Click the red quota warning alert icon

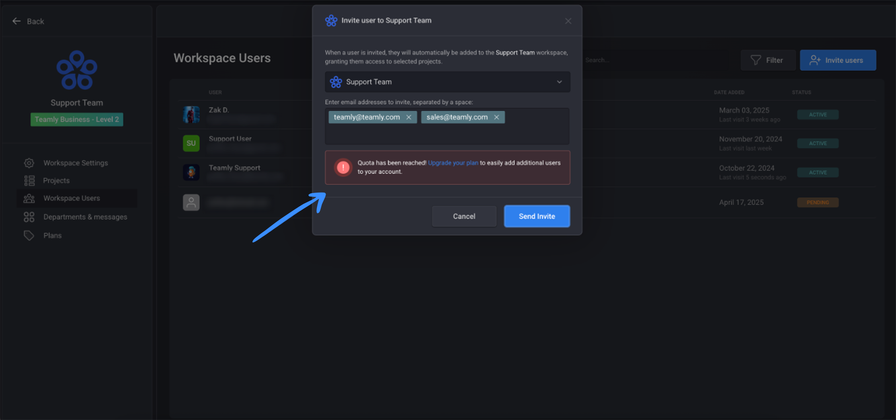pos(343,167)
